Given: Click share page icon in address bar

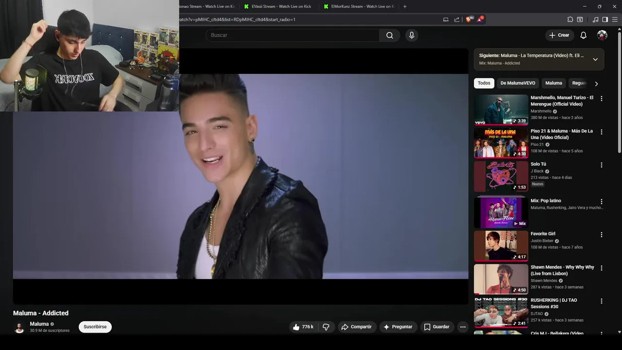Looking at the screenshot, I should tap(457, 19).
